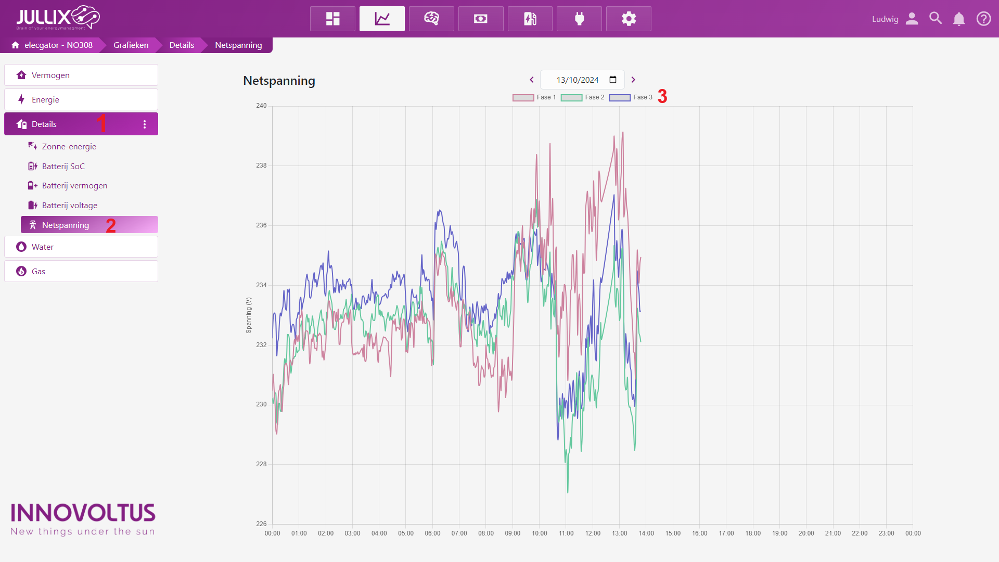Screen dimensions: 999x562
Task: Toggle Fase 3 series in chart legend
Action: tap(631, 97)
